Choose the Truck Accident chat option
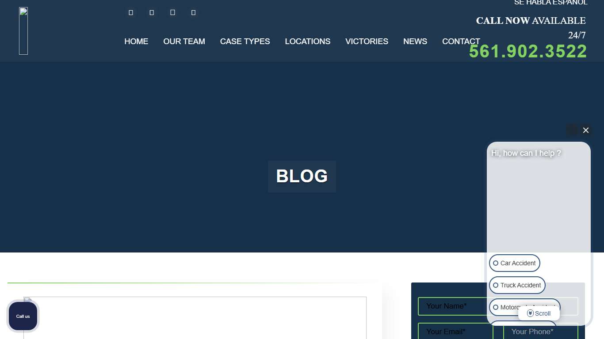 pyautogui.click(x=517, y=285)
